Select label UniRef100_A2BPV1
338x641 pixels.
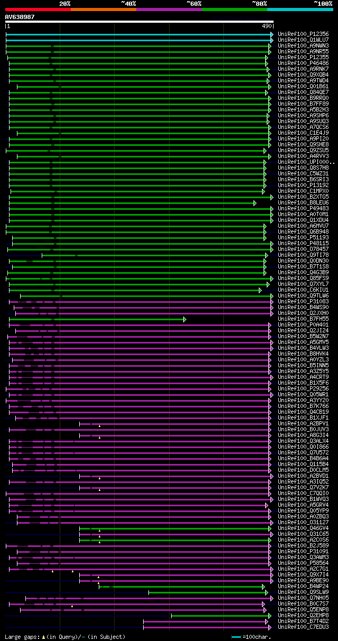[x=303, y=423]
